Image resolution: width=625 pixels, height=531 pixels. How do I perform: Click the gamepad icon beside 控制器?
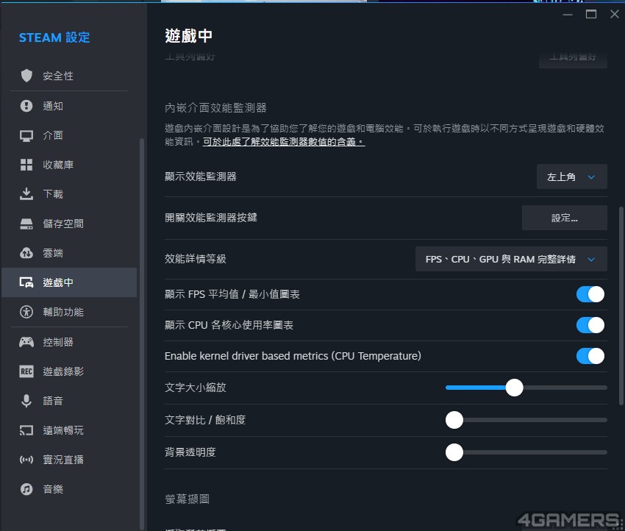point(26,342)
